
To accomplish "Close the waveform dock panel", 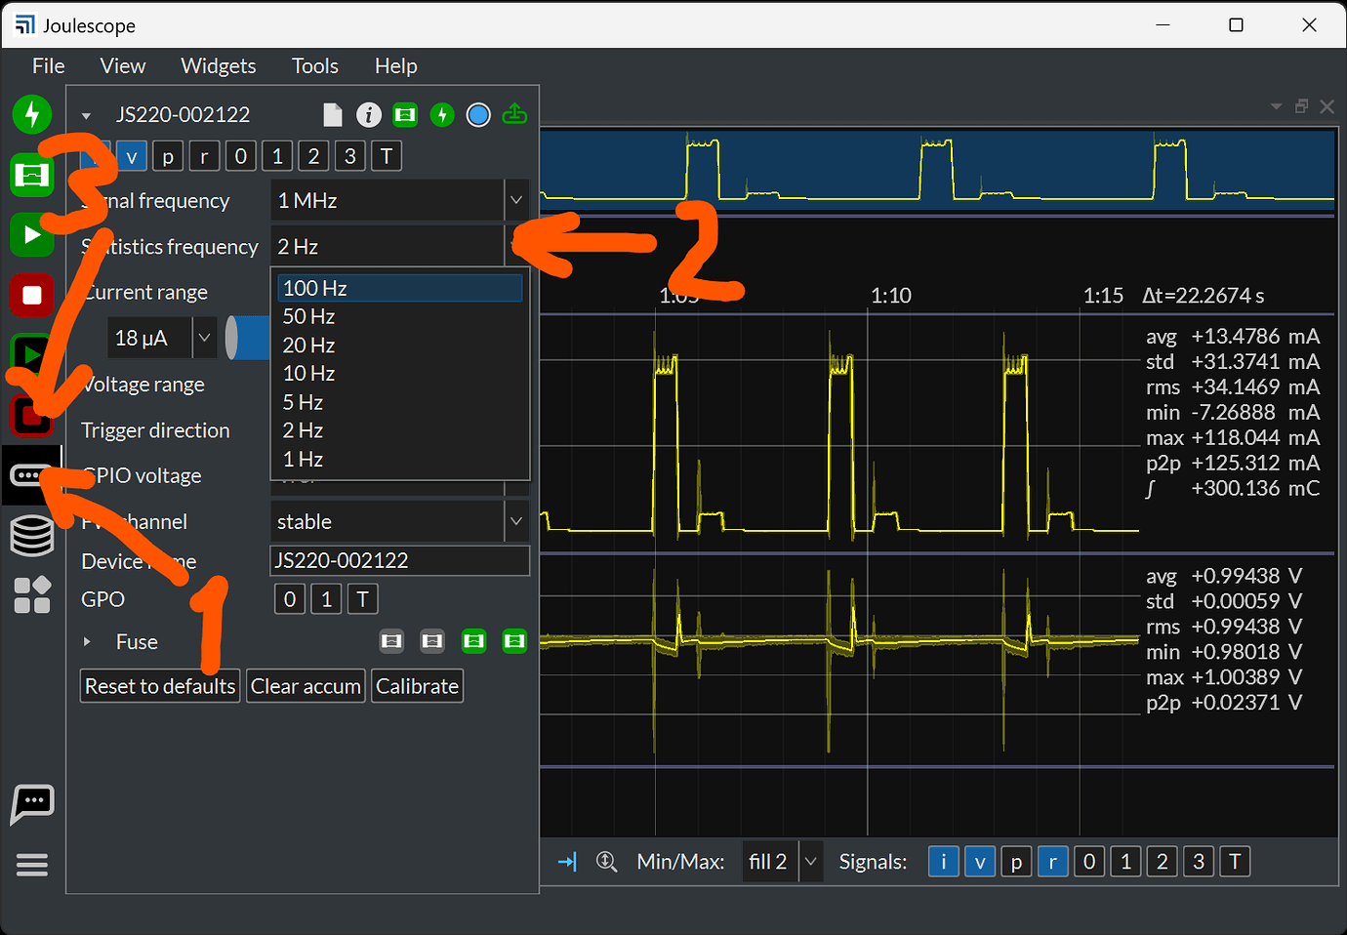I will [x=1327, y=106].
